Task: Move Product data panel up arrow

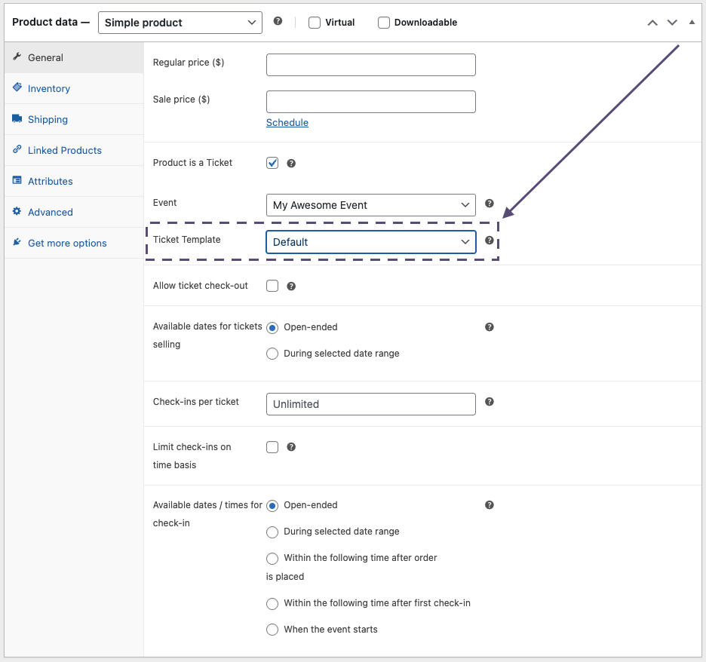Action: [x=652, y=23]
